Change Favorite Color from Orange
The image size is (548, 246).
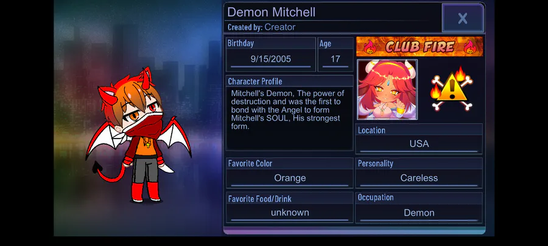point(290,178)
